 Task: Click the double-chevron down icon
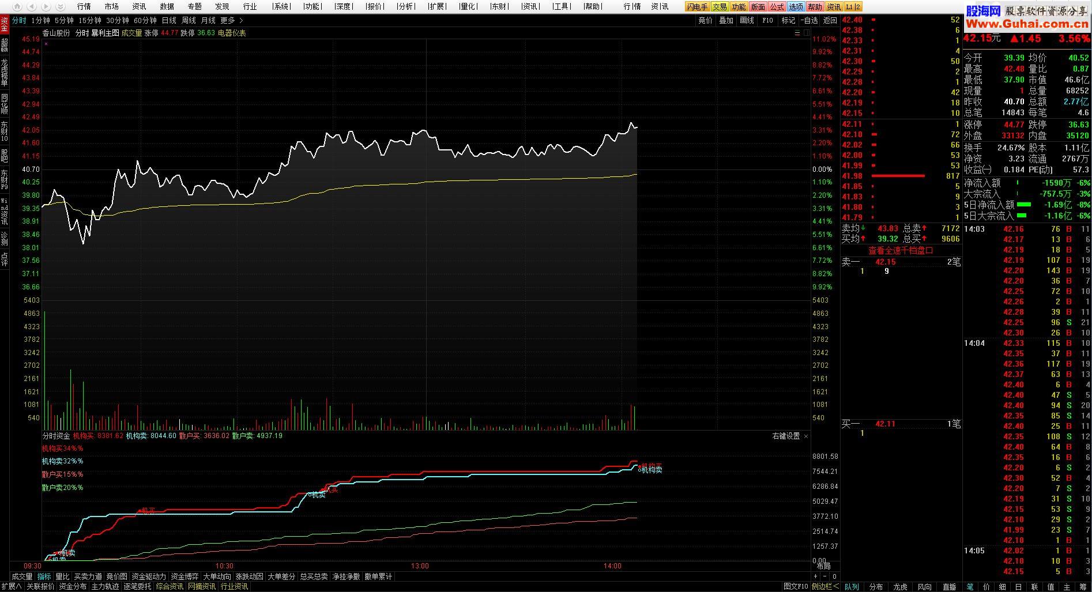click(60, 6)
